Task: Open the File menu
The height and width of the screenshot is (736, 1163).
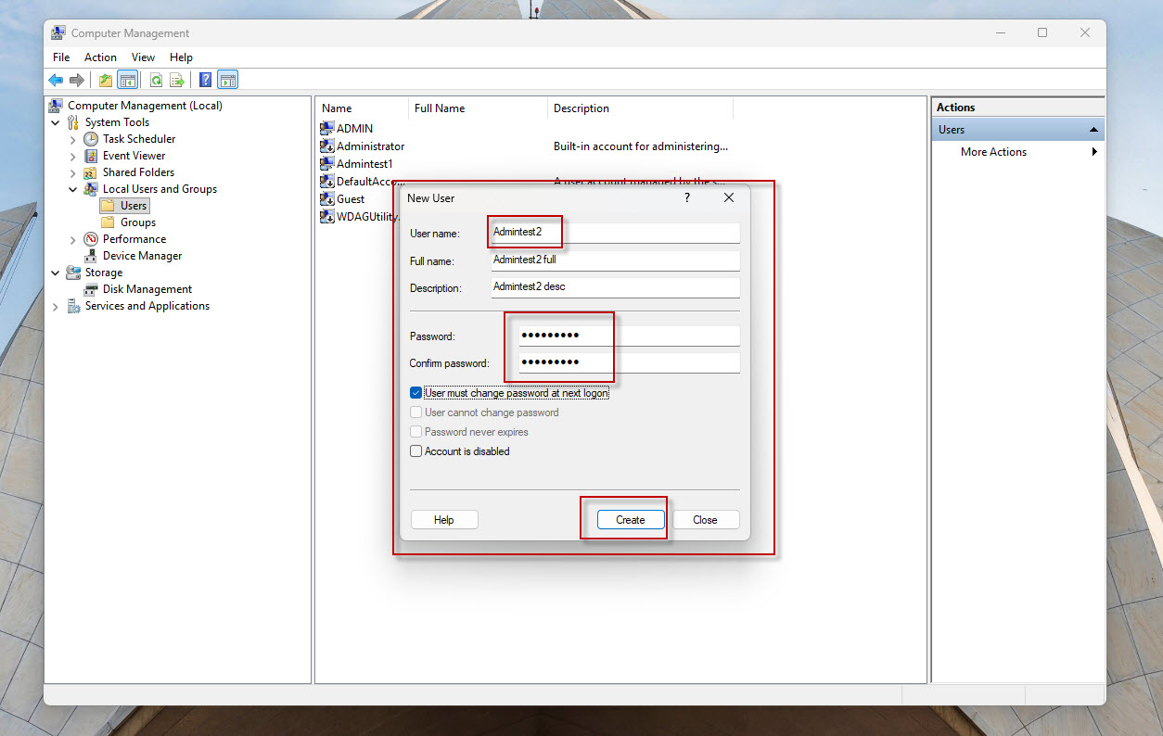Action: pos(61,57)
